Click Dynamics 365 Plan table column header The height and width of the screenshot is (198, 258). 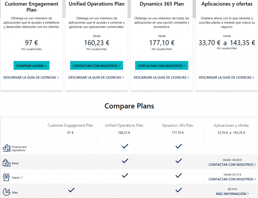[x=178, y=125]
